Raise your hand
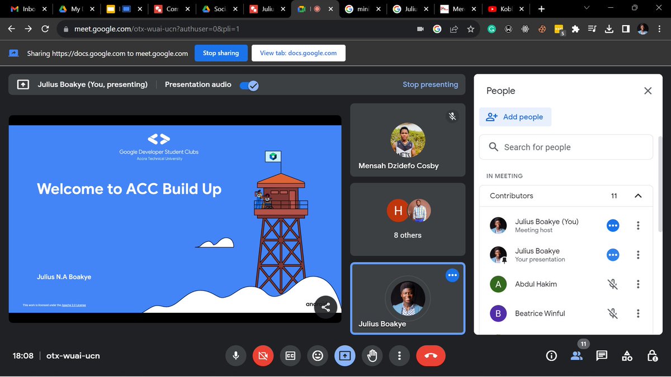The image size is (671, 377). click(x=372, y=355)
